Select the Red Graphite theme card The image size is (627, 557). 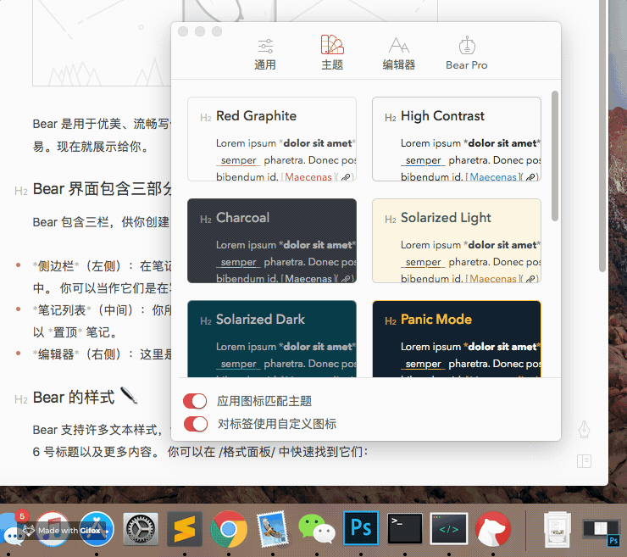(272, 139)
